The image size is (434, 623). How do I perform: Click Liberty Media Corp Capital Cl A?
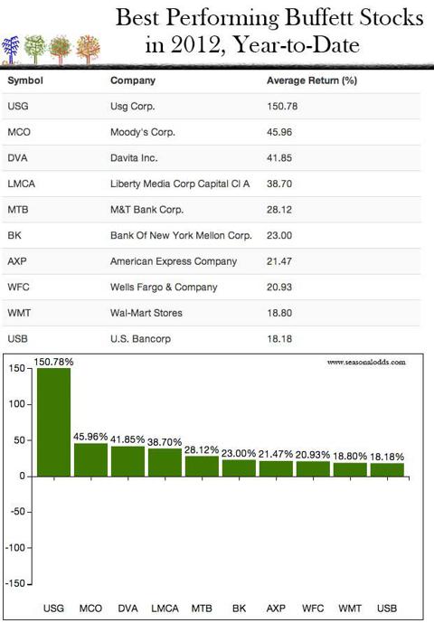click(180, 184)
